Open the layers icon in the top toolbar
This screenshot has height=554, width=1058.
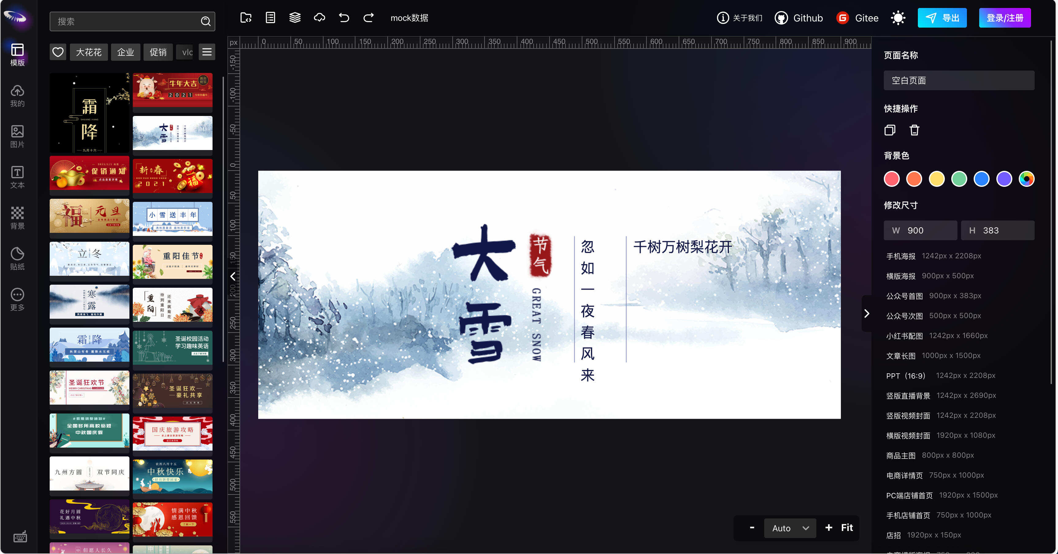coord(295,18)
